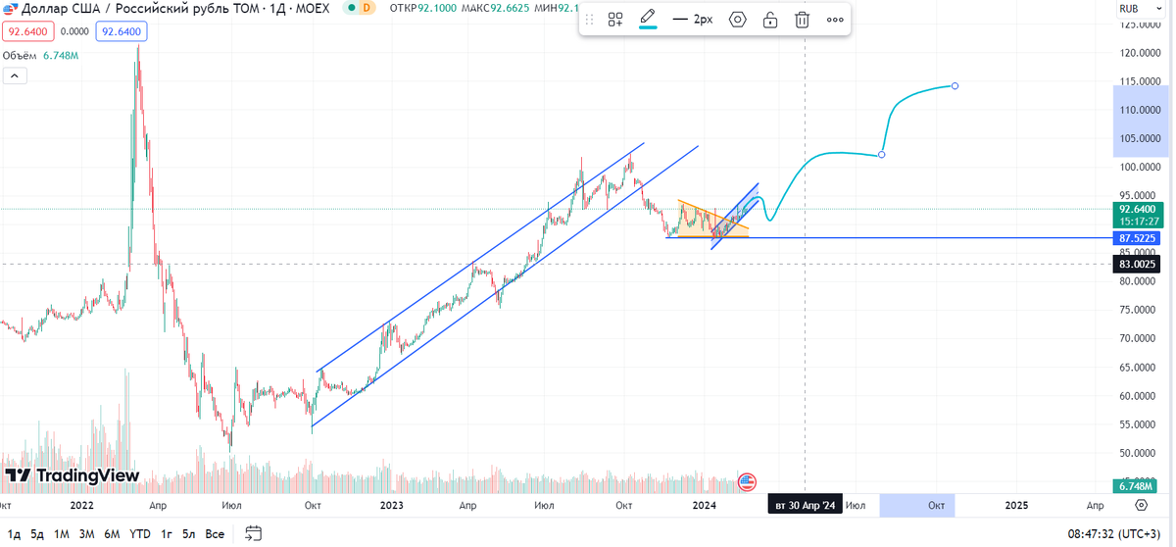The height and width of the screenshot is (547, 1176).
Task: Toggle the lock icon for the drawing
Action: [x=770, y=19]
